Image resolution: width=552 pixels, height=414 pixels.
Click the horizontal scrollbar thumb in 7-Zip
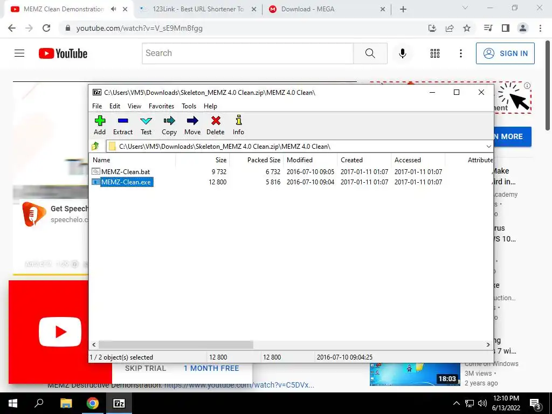tap(176, 344)
